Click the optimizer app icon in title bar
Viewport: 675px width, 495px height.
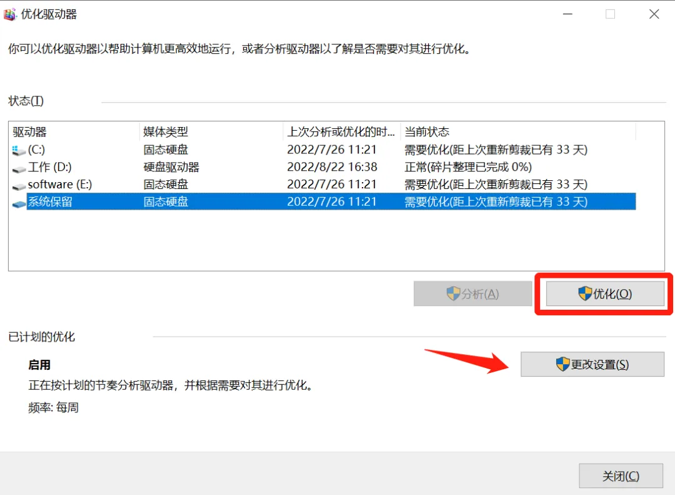click(10, 14)
